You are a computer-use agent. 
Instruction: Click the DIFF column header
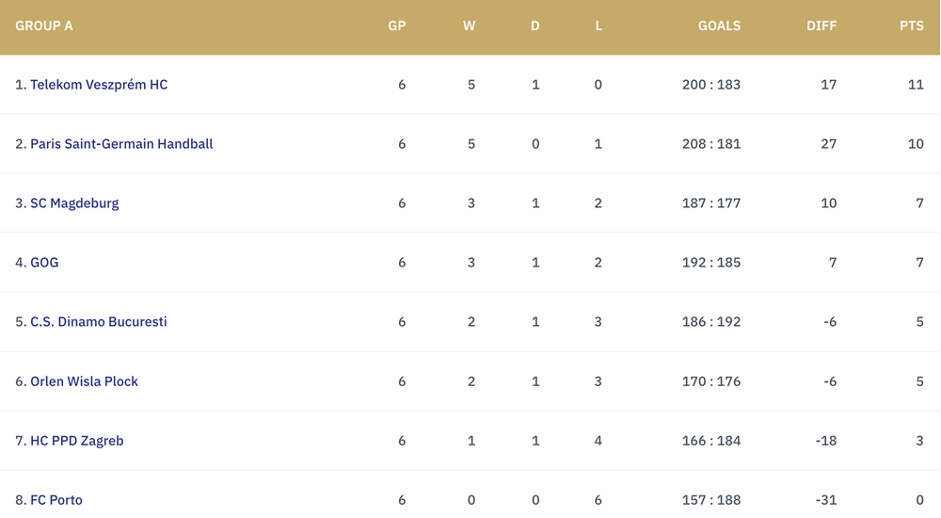821,25
